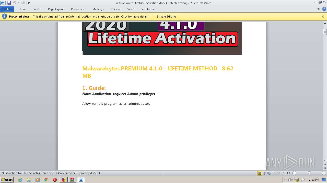This screenshot has width=327, height=183.
Task: Open Customize Quick Access Toolbar dropdown
Action: (28, 3)
